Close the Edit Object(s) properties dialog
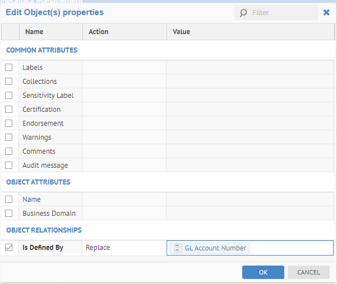The width and height of the screenshot is (337, 284). coord(326,12)
